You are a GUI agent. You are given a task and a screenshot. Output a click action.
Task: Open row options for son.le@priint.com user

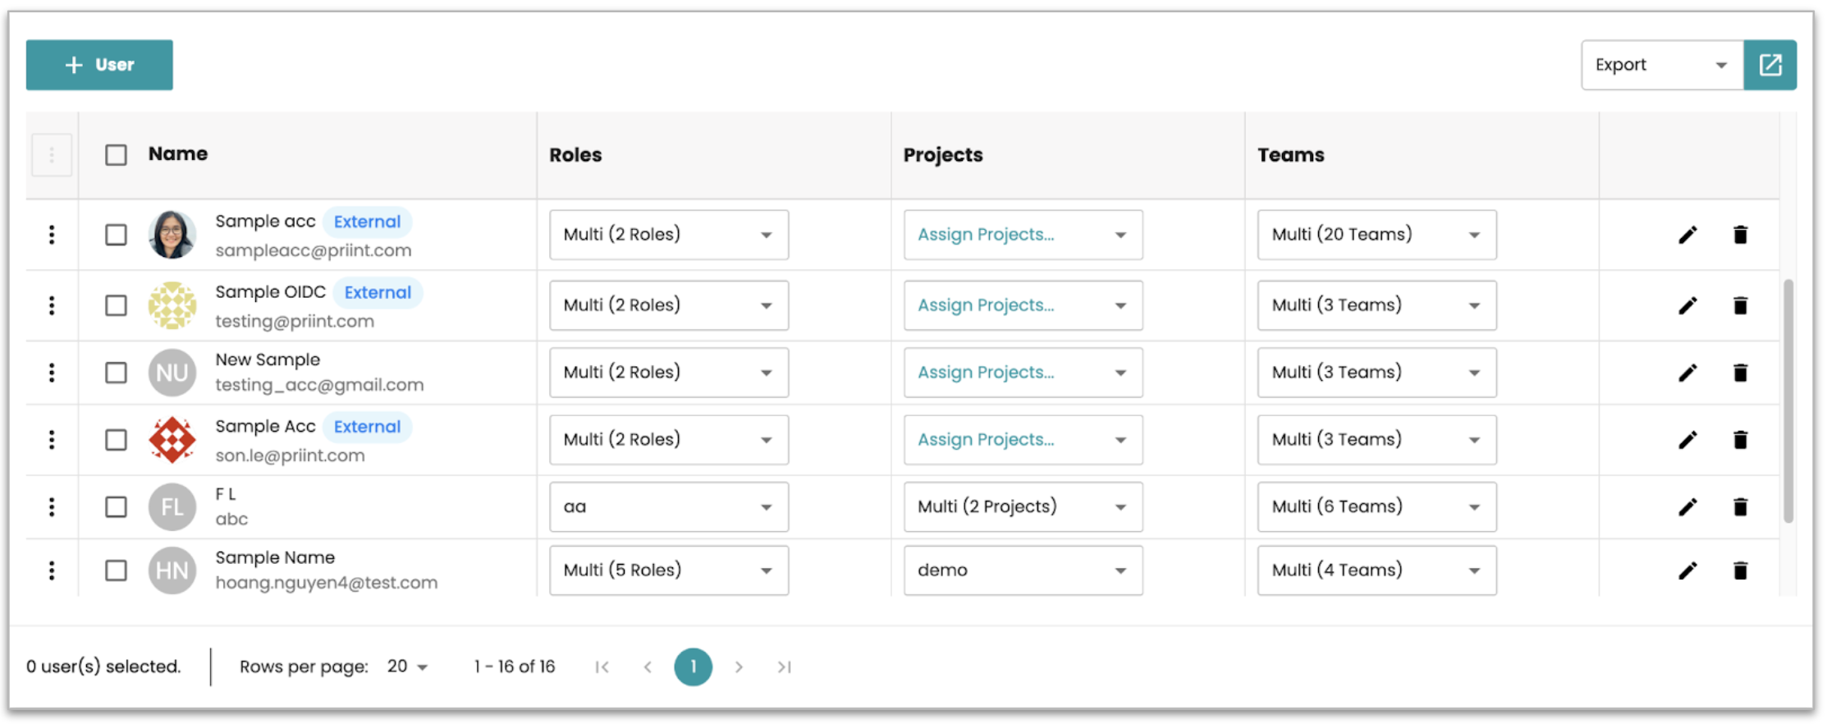coord(52,440)
